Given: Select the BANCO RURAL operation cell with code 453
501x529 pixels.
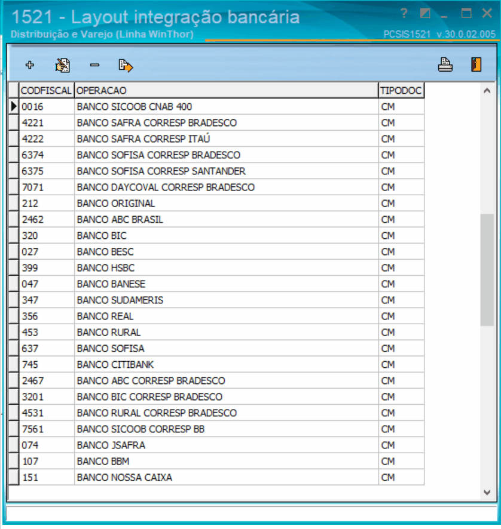Looking at the screenshot, I should [x=227, y=333].
